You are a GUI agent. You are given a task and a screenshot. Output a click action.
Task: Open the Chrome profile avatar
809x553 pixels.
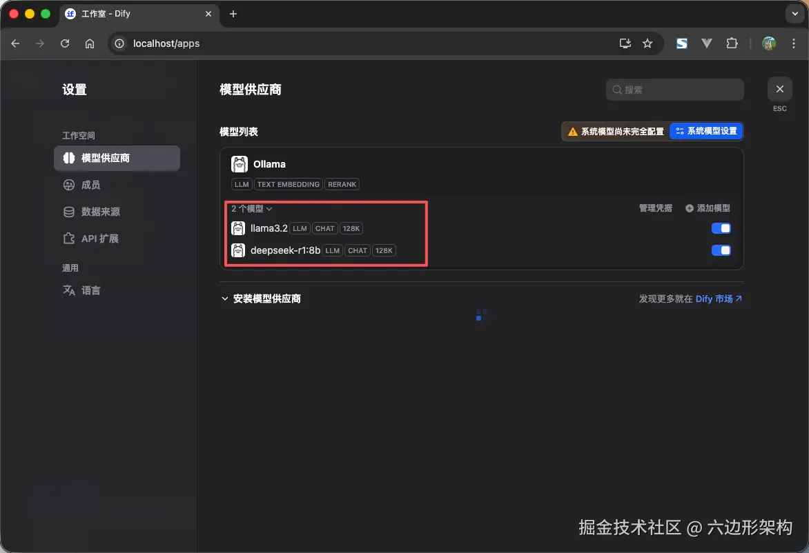(769, 44)
